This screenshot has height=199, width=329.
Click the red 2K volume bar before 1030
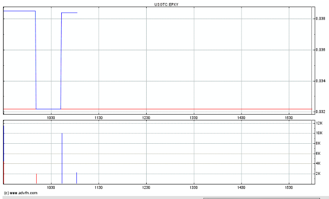[36, 178]
